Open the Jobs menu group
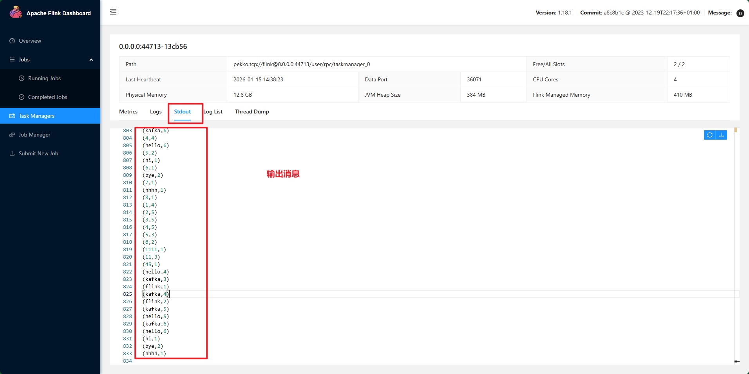 pyautogui.click(x=24, y=59)
